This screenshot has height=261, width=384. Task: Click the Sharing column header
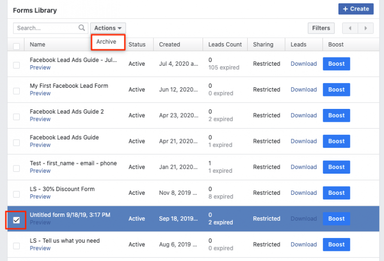[263, 45]
